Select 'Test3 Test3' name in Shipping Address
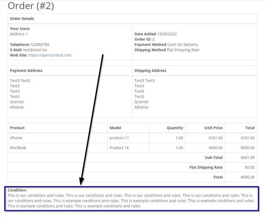 click(x=145, y=81)
